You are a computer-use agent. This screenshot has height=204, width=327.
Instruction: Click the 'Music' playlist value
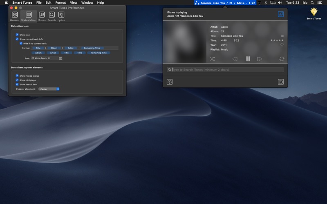pyautogui.click(x=224, y=49)
